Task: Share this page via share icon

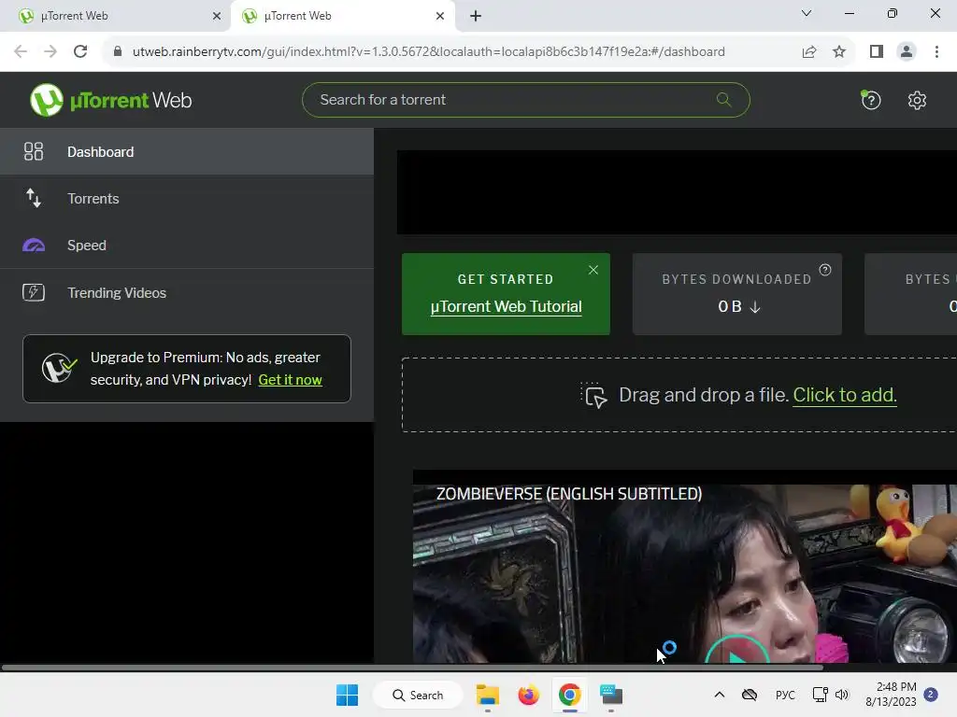Action: 808,51
